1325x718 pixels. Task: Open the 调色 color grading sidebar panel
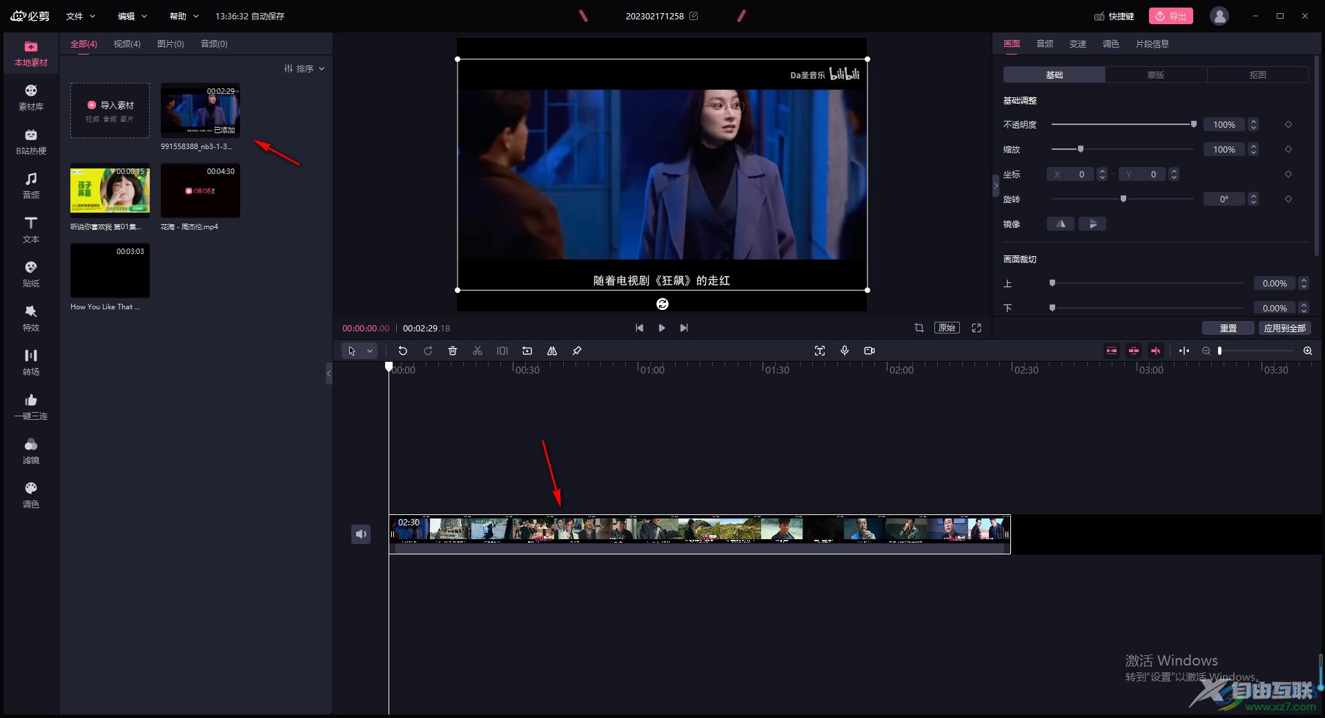31,496
